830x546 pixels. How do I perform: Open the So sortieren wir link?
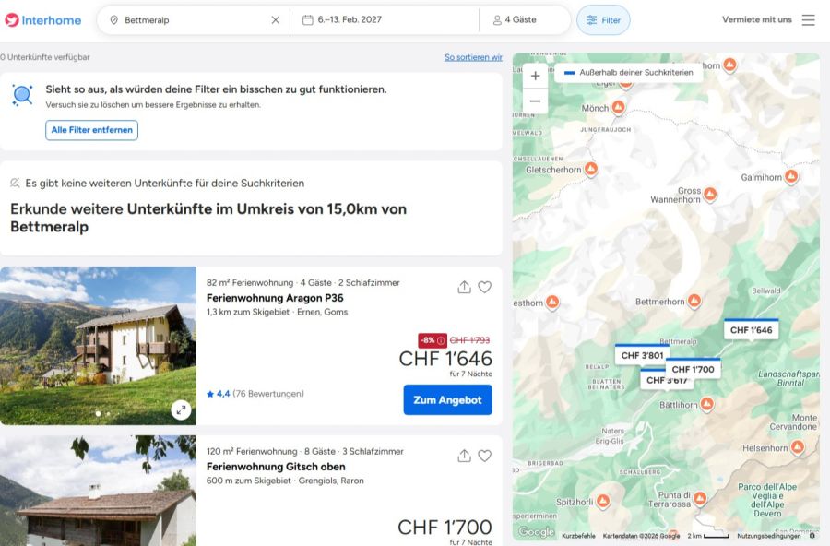coord(473,57)
